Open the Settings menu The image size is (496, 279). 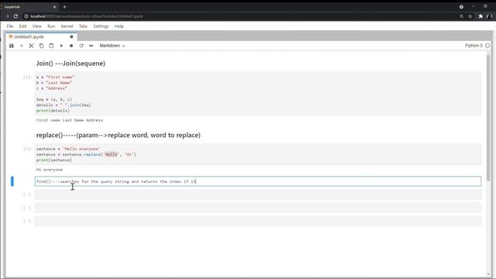pos(101,26)
